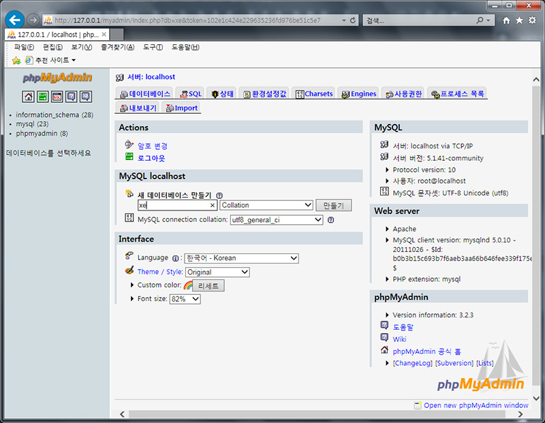
Task: Open the search provider dropdown arrow
Action: tap(488, 20)
